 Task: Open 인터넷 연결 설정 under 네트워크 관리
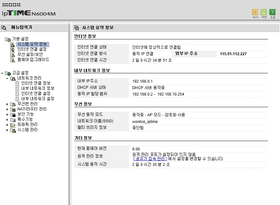point(36,94)
